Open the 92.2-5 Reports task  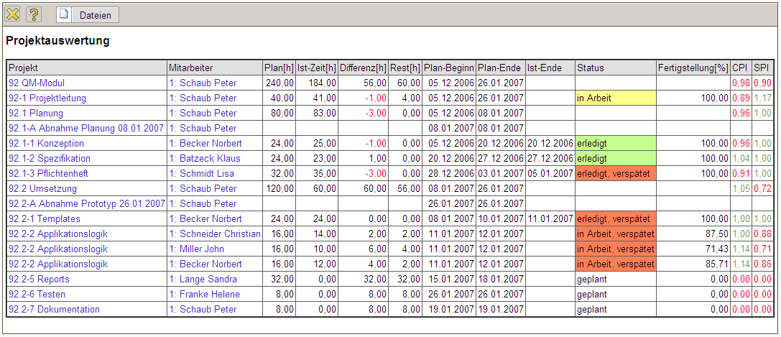pos(39,280)
